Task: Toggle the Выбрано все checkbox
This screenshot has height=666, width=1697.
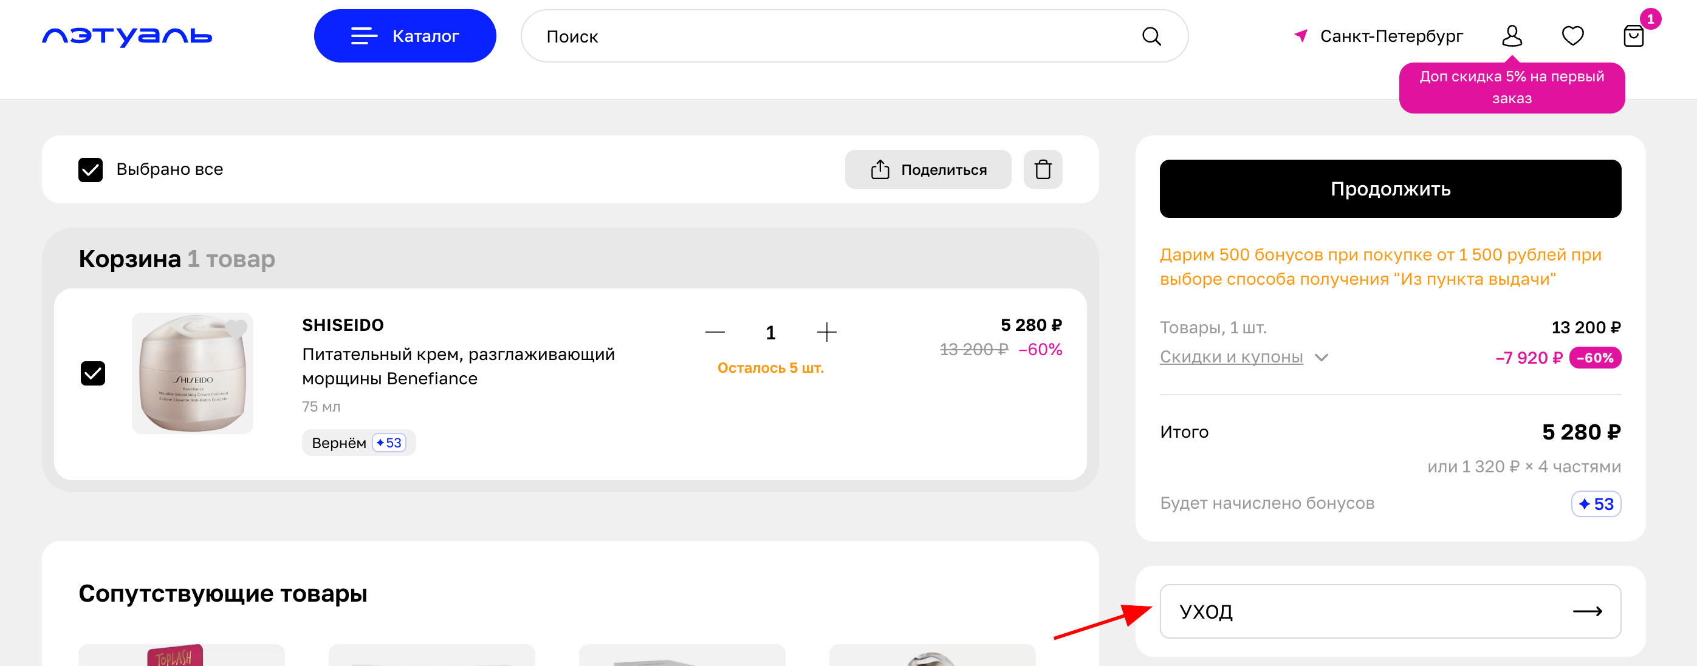Action: [x=91, y=170]
